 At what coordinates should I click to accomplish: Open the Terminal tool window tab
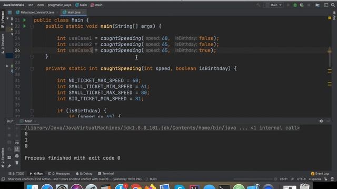[x=106, y=174]
